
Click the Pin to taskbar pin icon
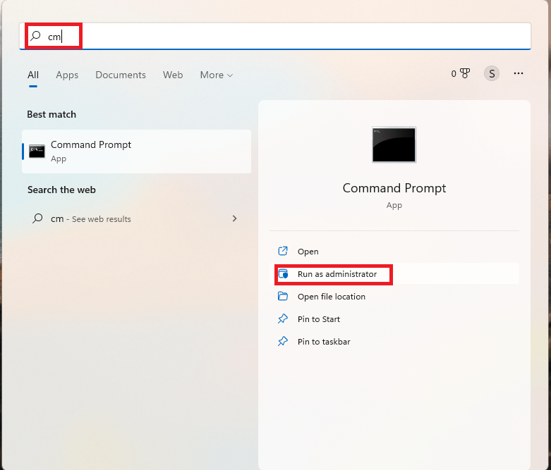283,341
